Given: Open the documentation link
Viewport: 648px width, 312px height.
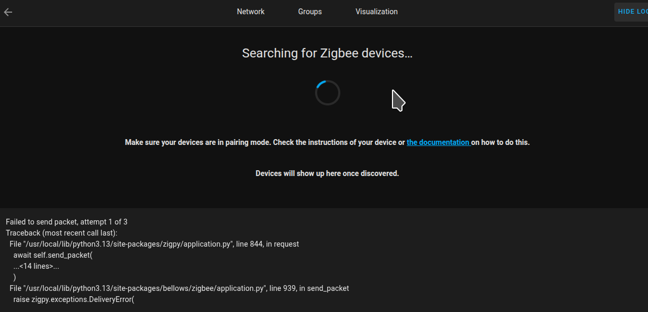Looking at the screenshot, I should [x=438, y=142].
